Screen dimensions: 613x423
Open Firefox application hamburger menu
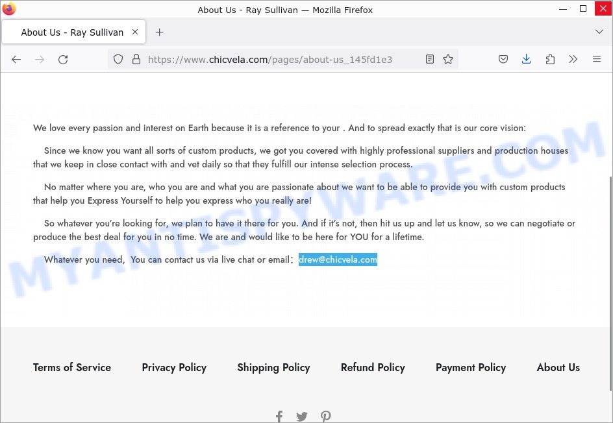(597, 60)
